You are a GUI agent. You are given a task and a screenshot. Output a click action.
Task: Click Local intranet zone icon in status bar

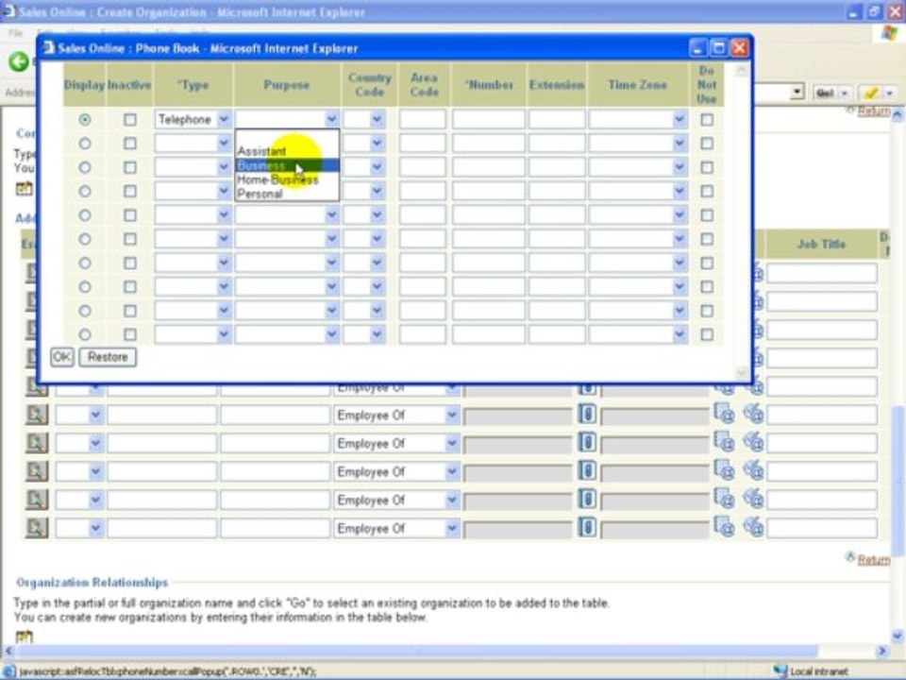(x=780, y=671)
